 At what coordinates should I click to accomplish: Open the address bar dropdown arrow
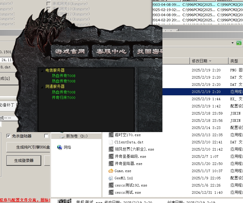pyautogui.click(x=233, y=43)
